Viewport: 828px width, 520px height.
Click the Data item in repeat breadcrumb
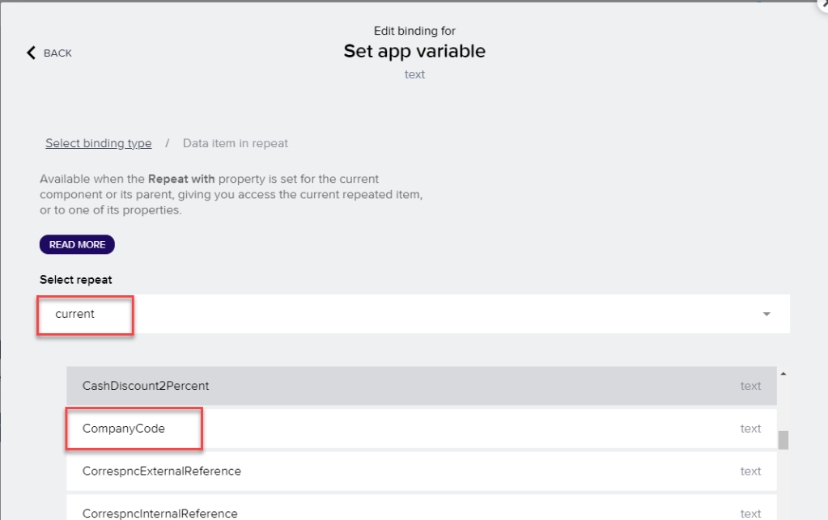pos(235,143)
